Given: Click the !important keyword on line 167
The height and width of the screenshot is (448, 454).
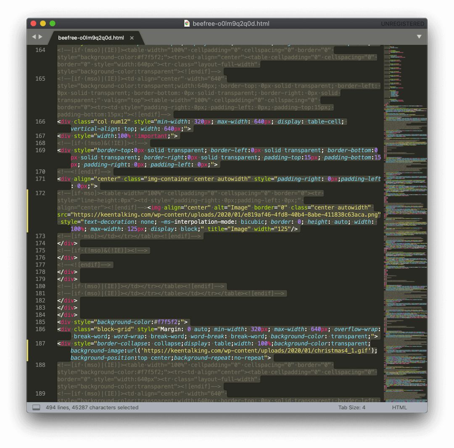Looking at the screenshot, I should pos(150,136).
